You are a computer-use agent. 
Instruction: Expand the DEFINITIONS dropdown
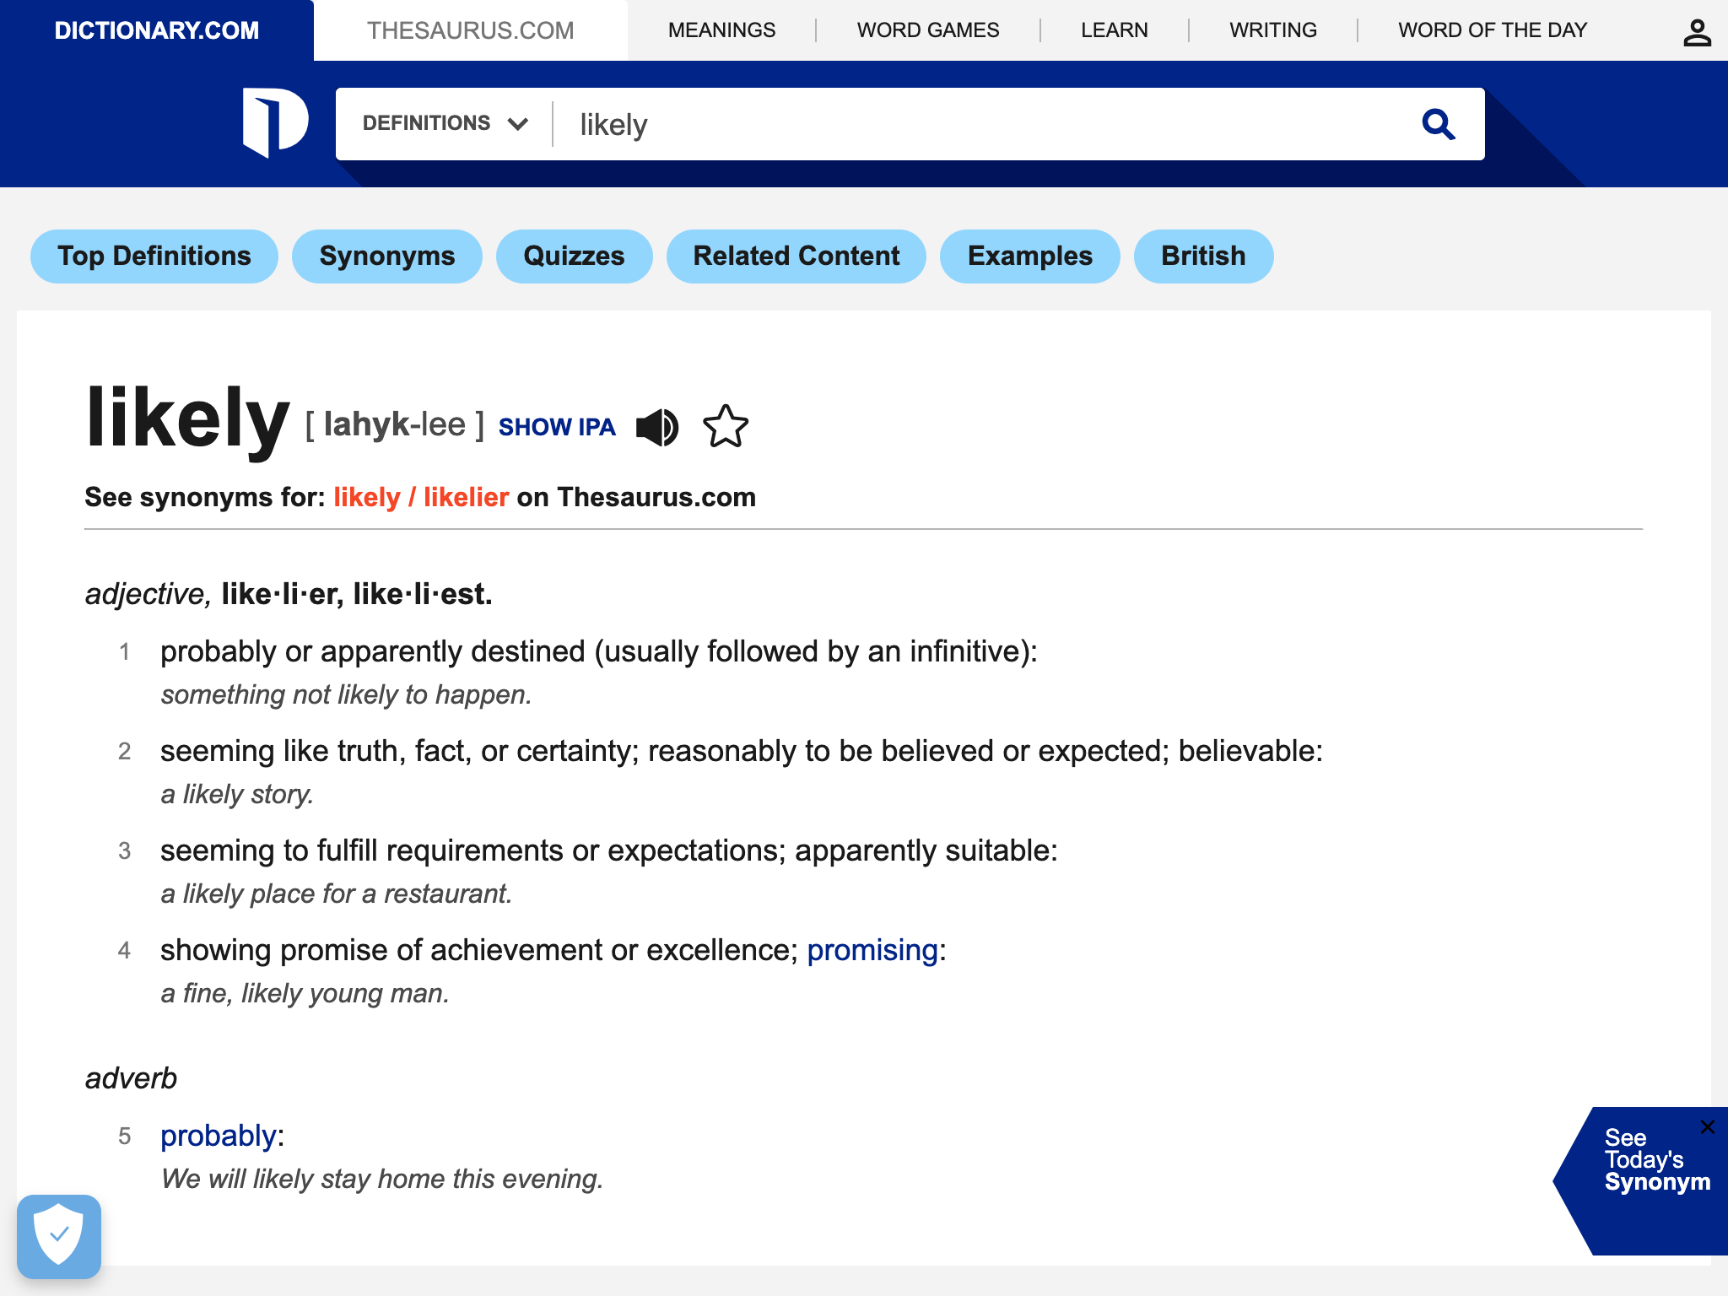[445, 123]
